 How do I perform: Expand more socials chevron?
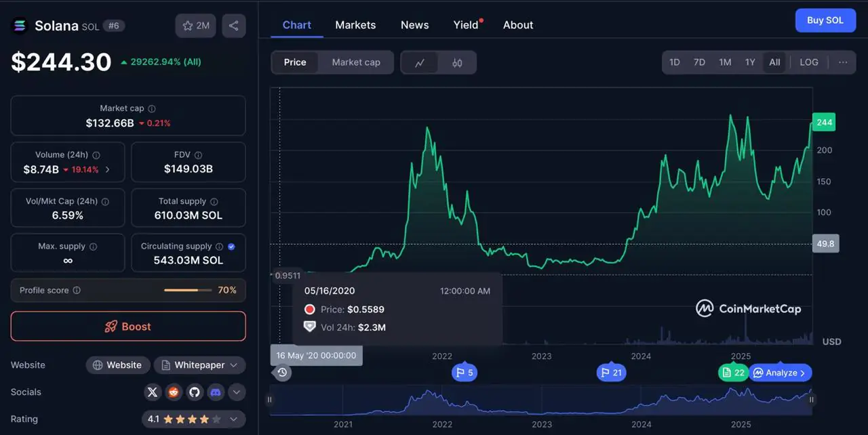[x=237, y=392]
